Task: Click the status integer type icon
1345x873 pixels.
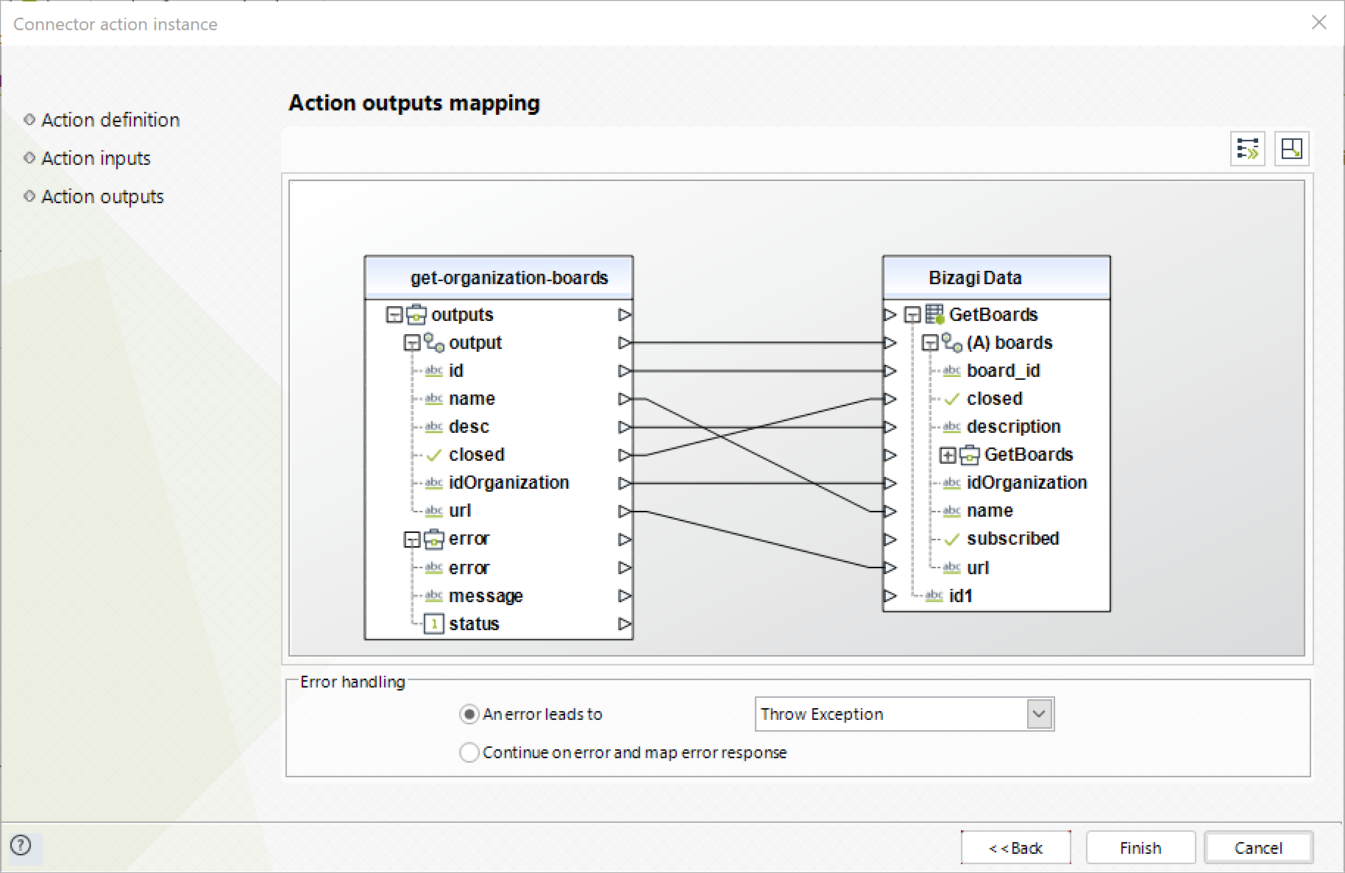Action: [x=434, y=624]
